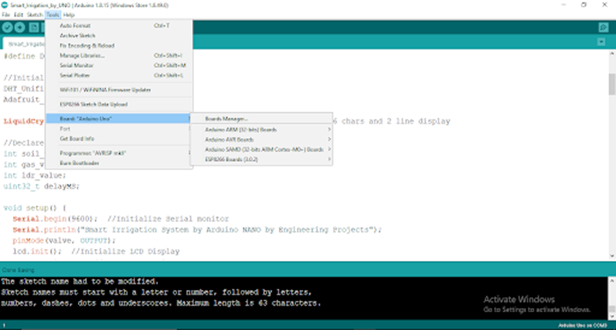
Task: Click the pinMode(valve, OUTPUT) line
Action: pyautogui.click(x=64, y=240)
